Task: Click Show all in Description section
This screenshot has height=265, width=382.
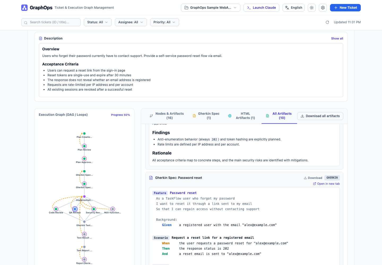Action: (337, 38)
